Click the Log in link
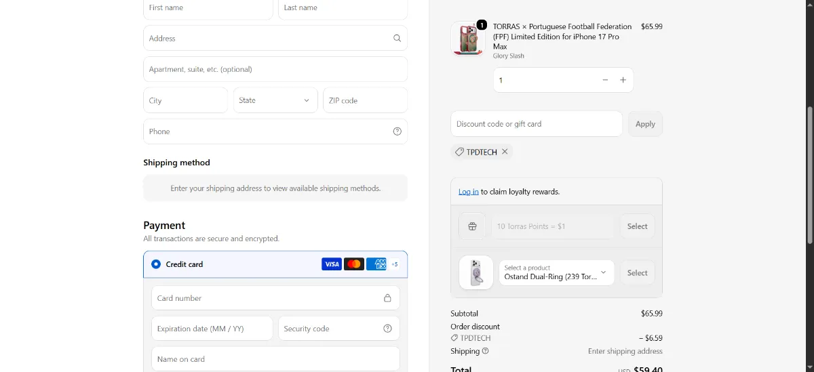 pos(469,192)
